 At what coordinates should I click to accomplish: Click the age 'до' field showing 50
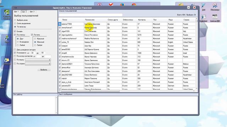coord(43,53)
